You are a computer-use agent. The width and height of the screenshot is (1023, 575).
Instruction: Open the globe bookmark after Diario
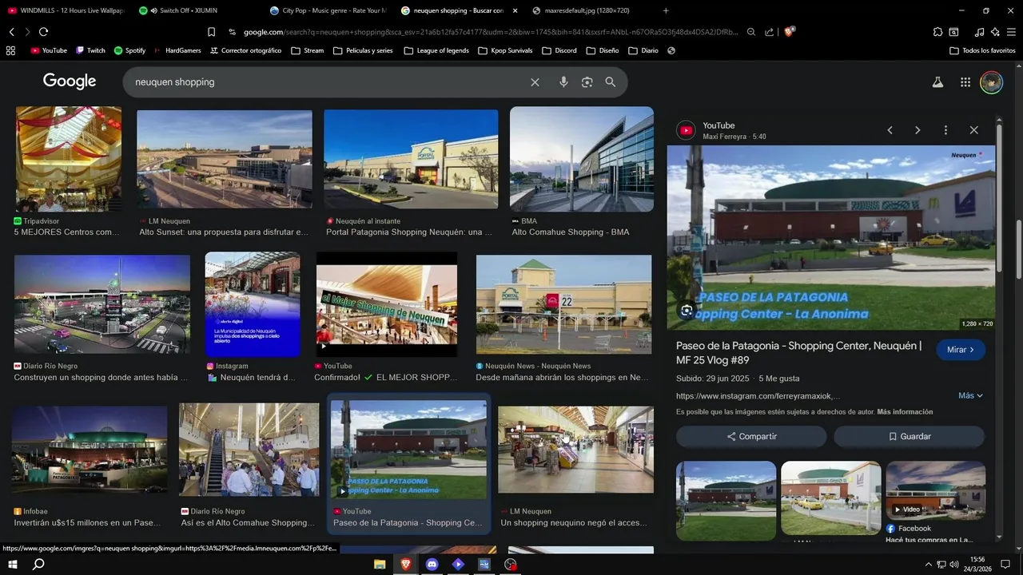click(x=671, y=50)
